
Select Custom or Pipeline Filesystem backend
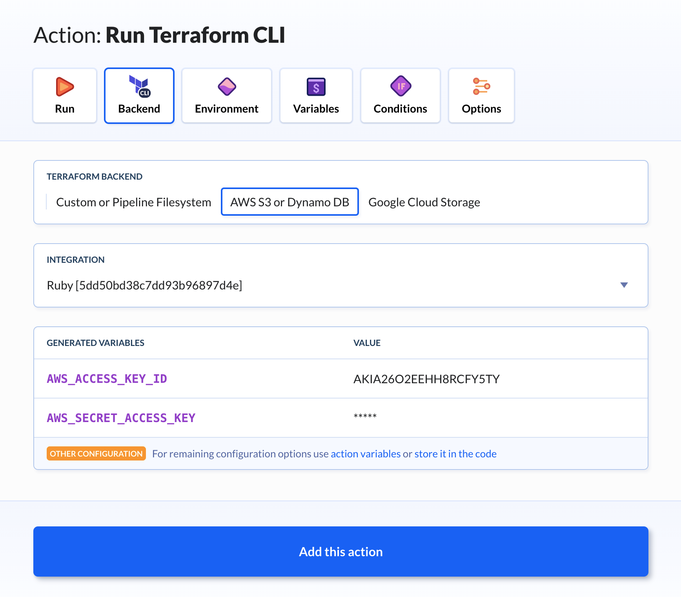coord(134,202)
